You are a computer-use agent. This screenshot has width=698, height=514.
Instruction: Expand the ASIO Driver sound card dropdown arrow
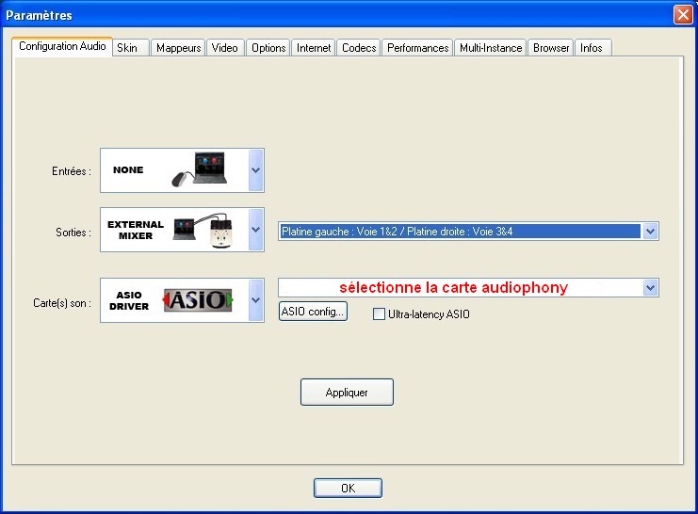tap(255, 300)
